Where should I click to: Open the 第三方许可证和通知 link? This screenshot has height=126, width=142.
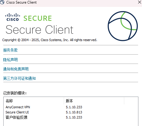click(x=20, y=78)
